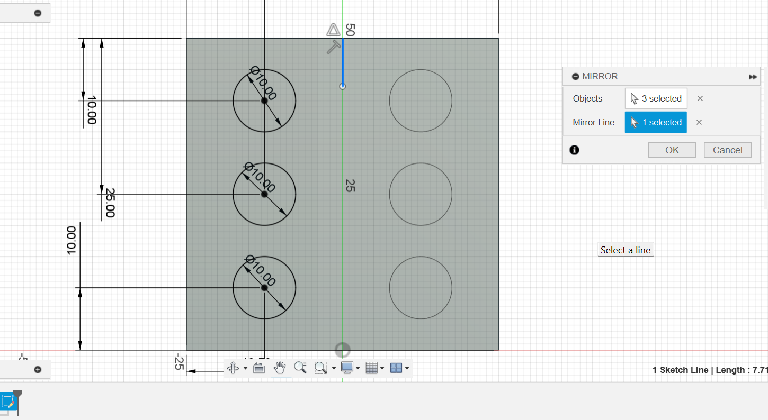Screen dimensions: 768x420
Task: Click the '-25' axis label
Action: (x=179, y=362)
